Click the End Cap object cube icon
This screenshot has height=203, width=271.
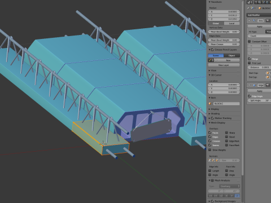[x=268, y=77]
